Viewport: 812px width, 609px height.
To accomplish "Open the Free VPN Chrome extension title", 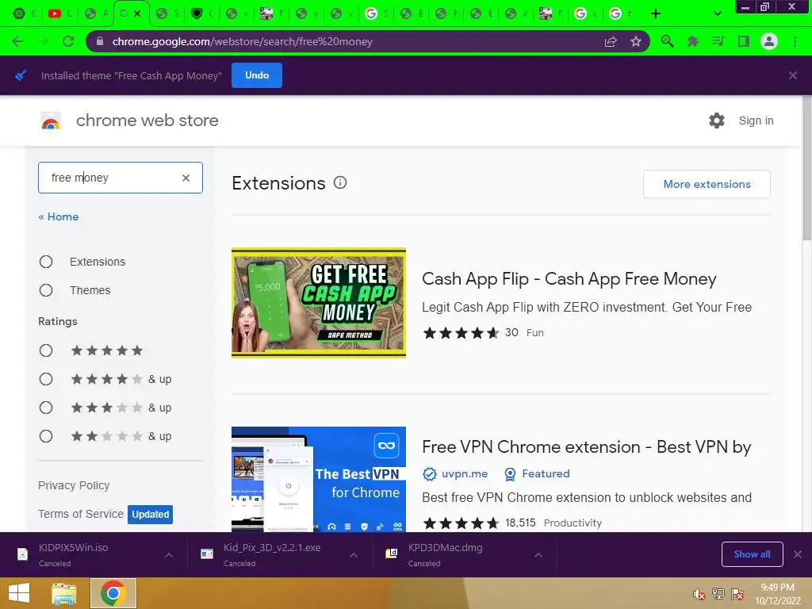I will click(586, 447).
